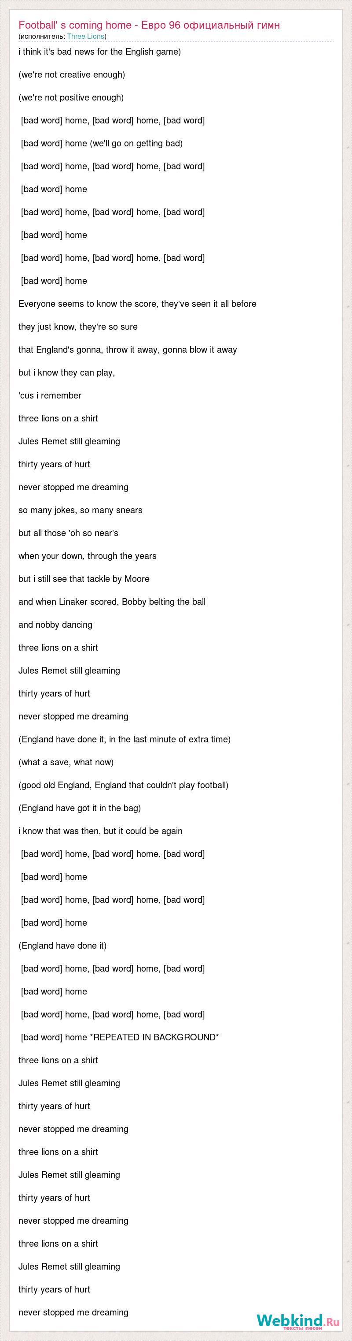The image size is (352, 1341).
Task: Click the line 'i think it's bad news'
Action: [x=100, y=52]
